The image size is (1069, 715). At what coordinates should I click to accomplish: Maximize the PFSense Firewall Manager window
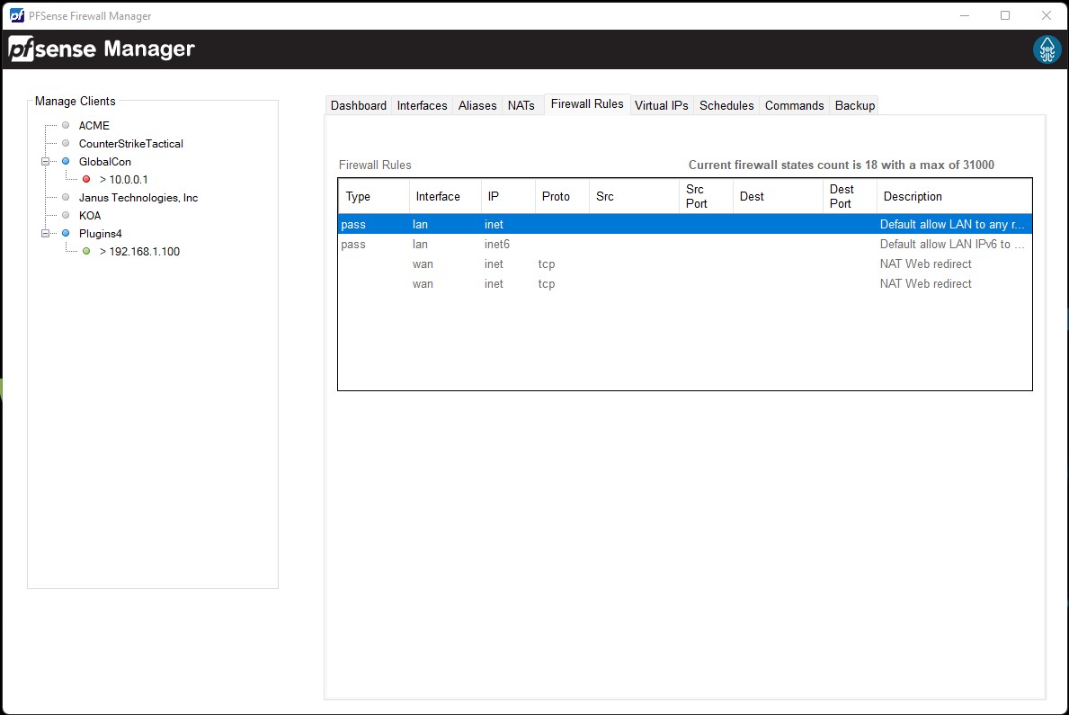[x=1005, y=15]
